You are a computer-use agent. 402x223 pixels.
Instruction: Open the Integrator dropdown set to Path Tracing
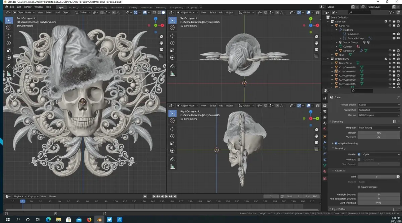pos(379,128)
